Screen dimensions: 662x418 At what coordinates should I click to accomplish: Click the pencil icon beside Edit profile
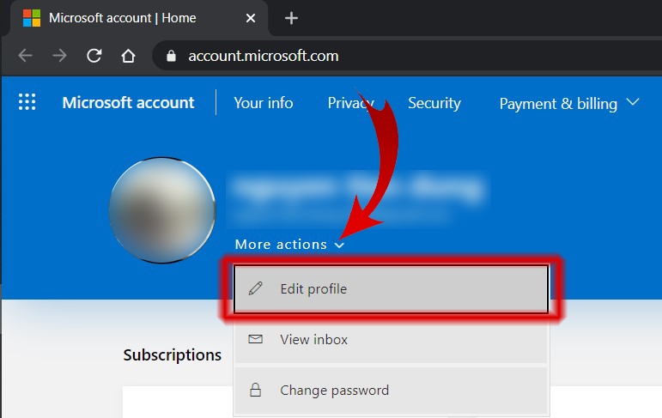(x=255, y=288)
